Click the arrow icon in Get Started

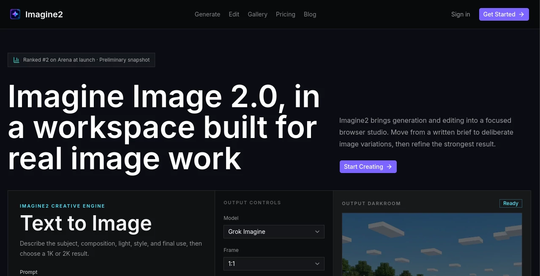point(521,14)
